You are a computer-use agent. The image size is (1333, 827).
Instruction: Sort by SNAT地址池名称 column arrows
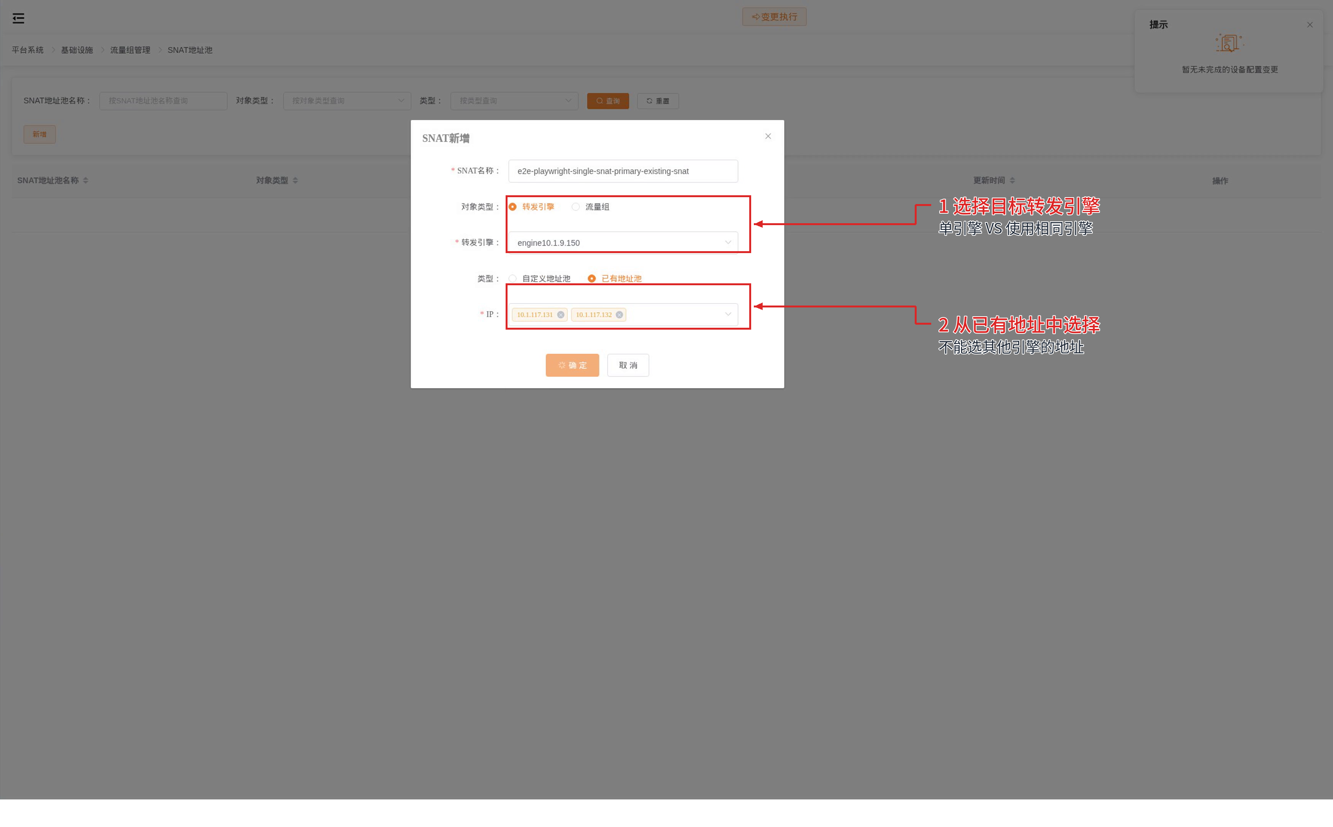[85, 180]
